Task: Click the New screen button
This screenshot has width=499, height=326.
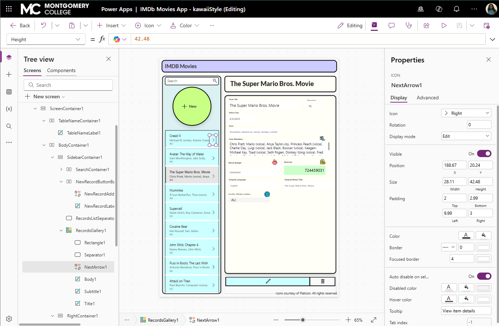Action: 45,96
